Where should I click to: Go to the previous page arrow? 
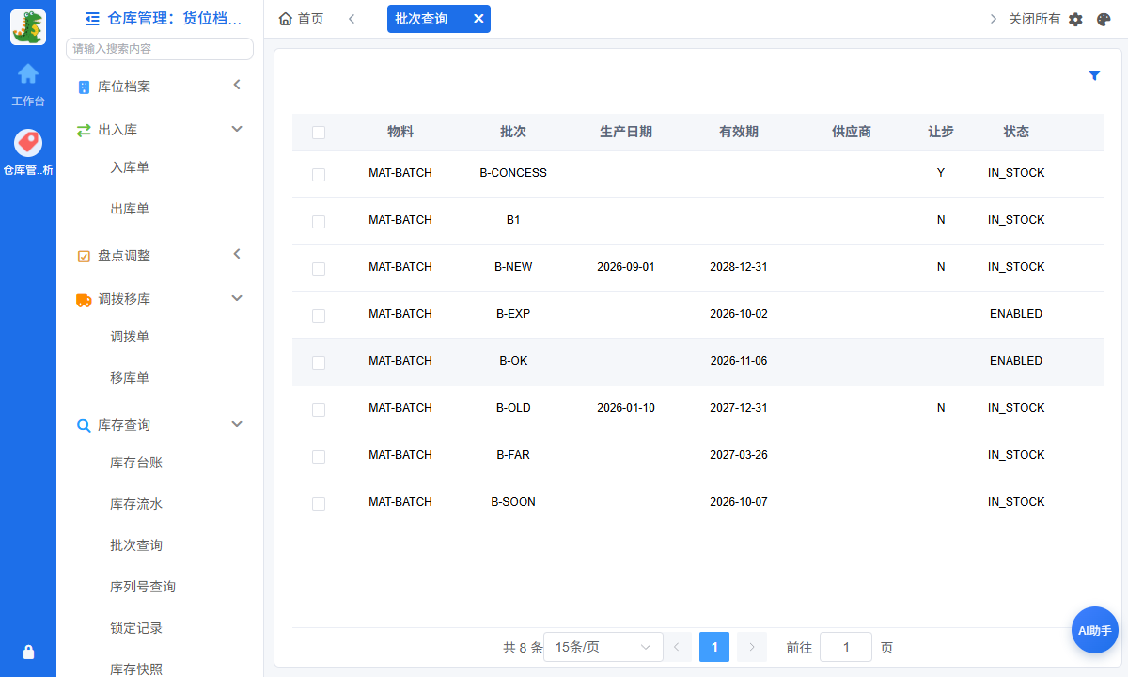tap(678, 647)
